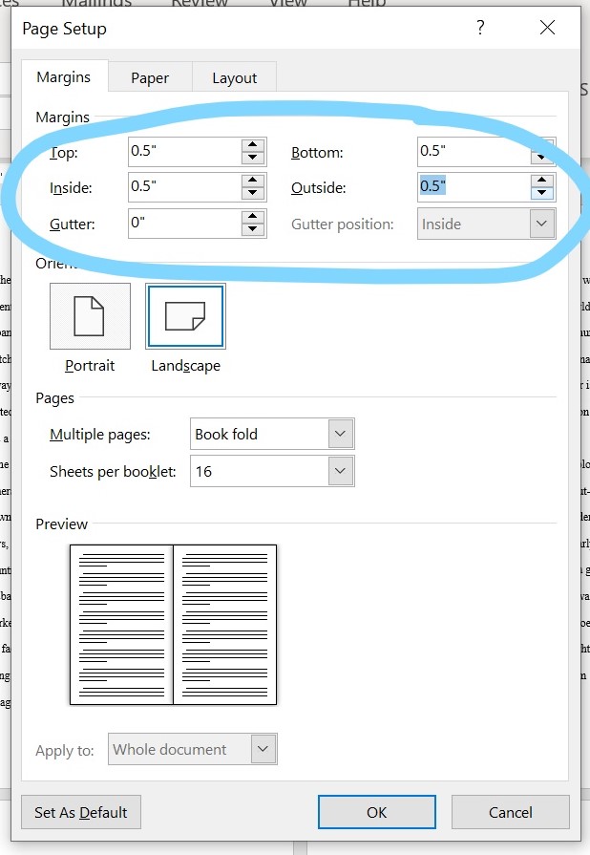Open the Multiple pages dropdown
The image size is (590, 855).
pyautogui.click(x=341, y=434)
